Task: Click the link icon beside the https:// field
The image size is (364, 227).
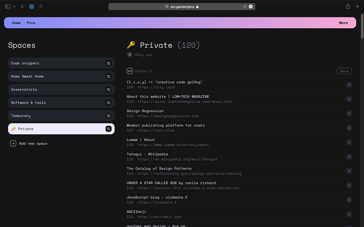Action: coord(130,71)
